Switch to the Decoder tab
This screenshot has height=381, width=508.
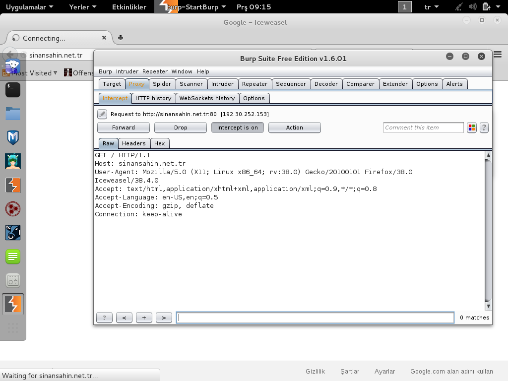coord(326,84)
